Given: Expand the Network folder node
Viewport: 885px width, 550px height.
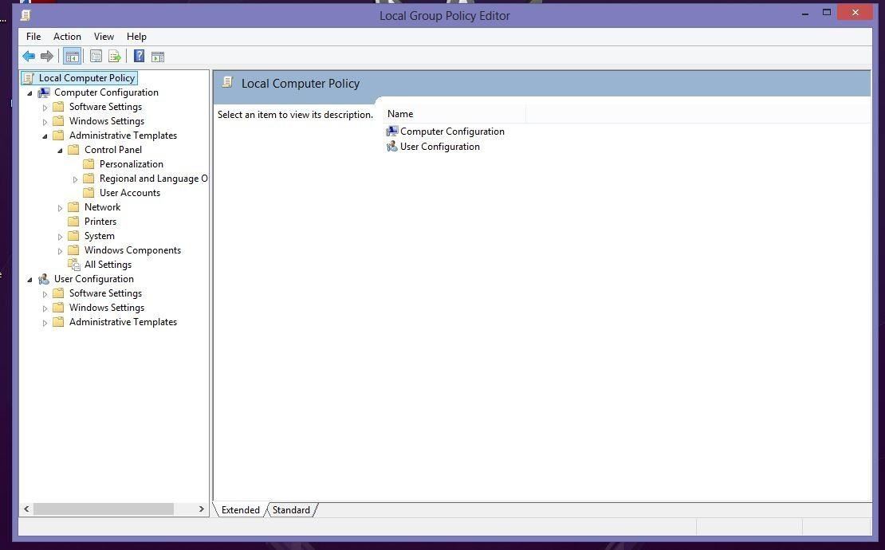Looking at the screenshot, I should point(60,208).
